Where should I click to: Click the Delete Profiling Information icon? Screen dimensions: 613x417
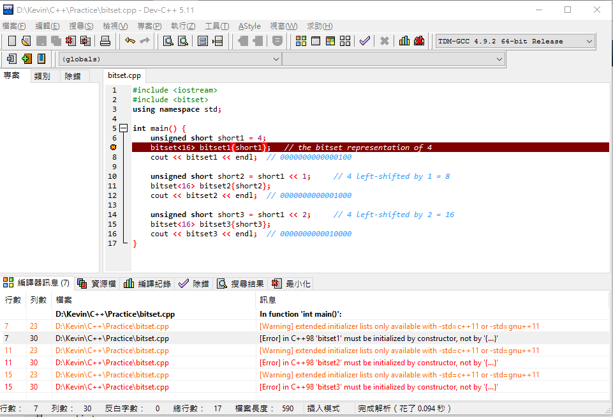pyautogui.click(x=419, y=41)
